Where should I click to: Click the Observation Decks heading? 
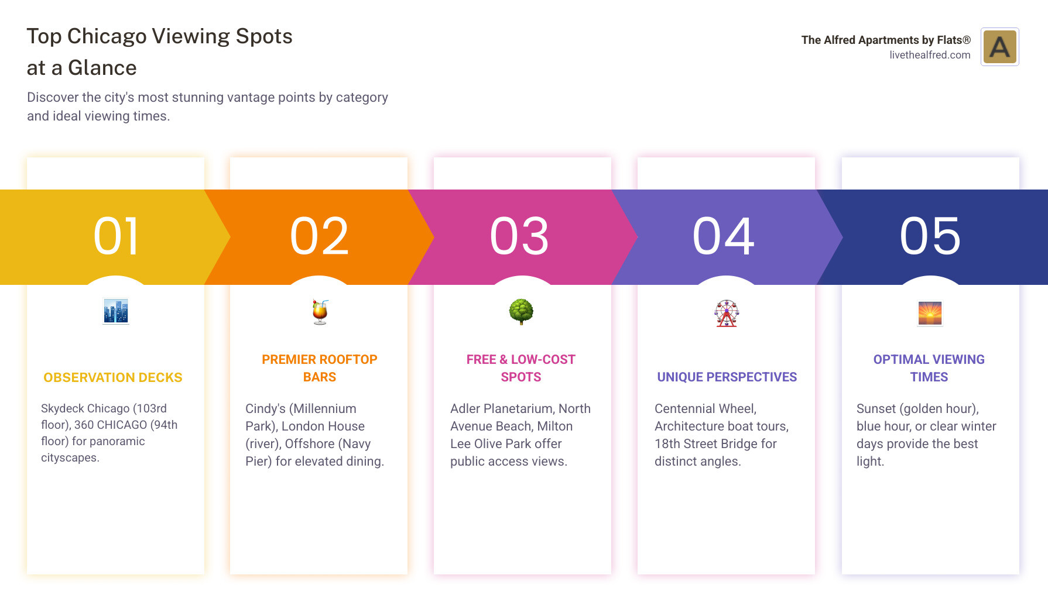point(113,377)
